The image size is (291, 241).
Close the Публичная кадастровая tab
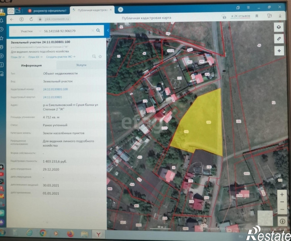111,10
